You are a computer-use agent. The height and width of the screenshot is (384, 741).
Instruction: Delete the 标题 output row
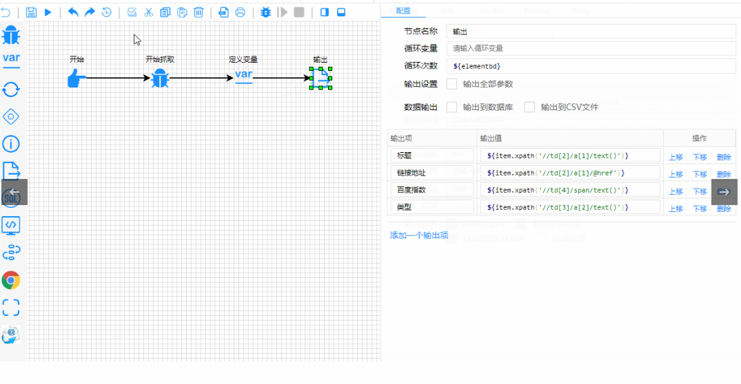(x=724, y=157)
